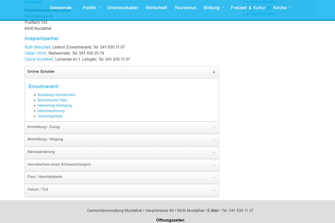Open Ruth Betschart contact link
Viewport: 335px width, 223px height.
(37, 47)
